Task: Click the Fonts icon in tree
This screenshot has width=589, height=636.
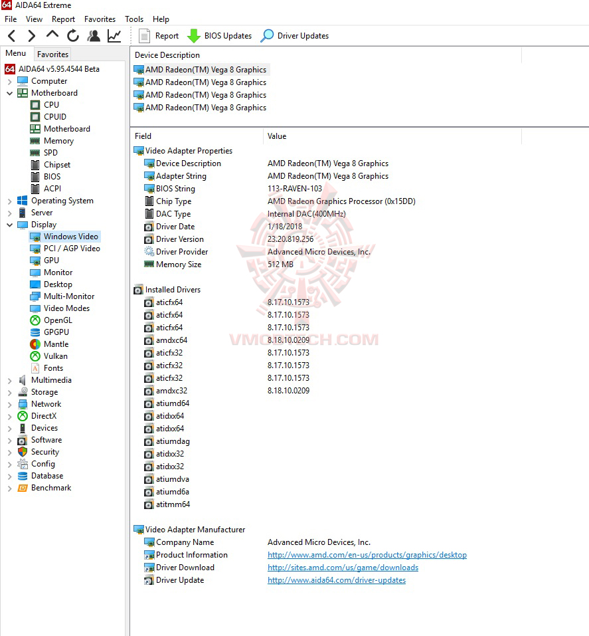Action: [35, 368]
